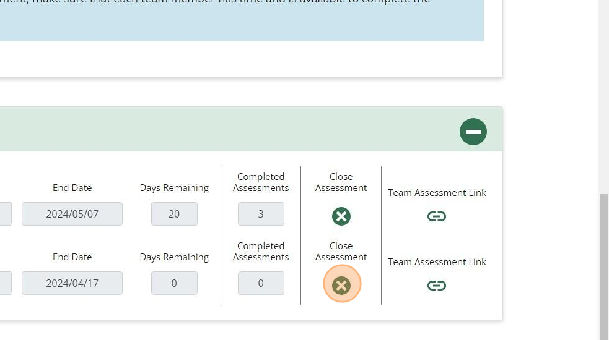Collapse the section with the green minus icon
Screen dimensions: 609x340
pos(473,132)
